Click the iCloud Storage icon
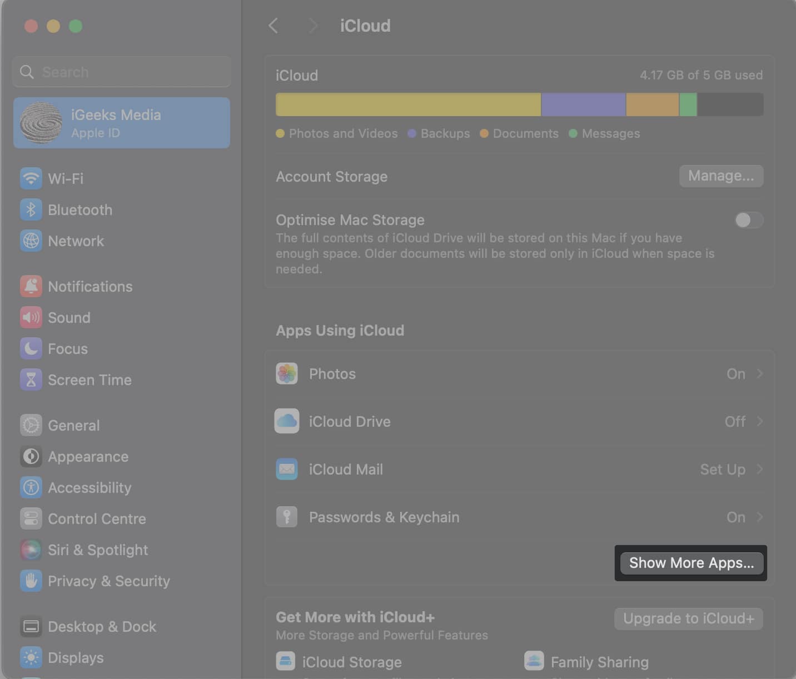This screenshot has width=796, height=679. point(286,661)
